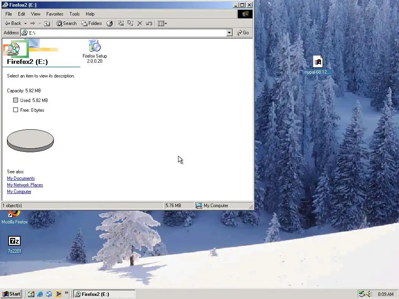The width and height of the screenshot is (399, 299).
Task: Open the Back history dropdown arrow
Action: [25, 23]
